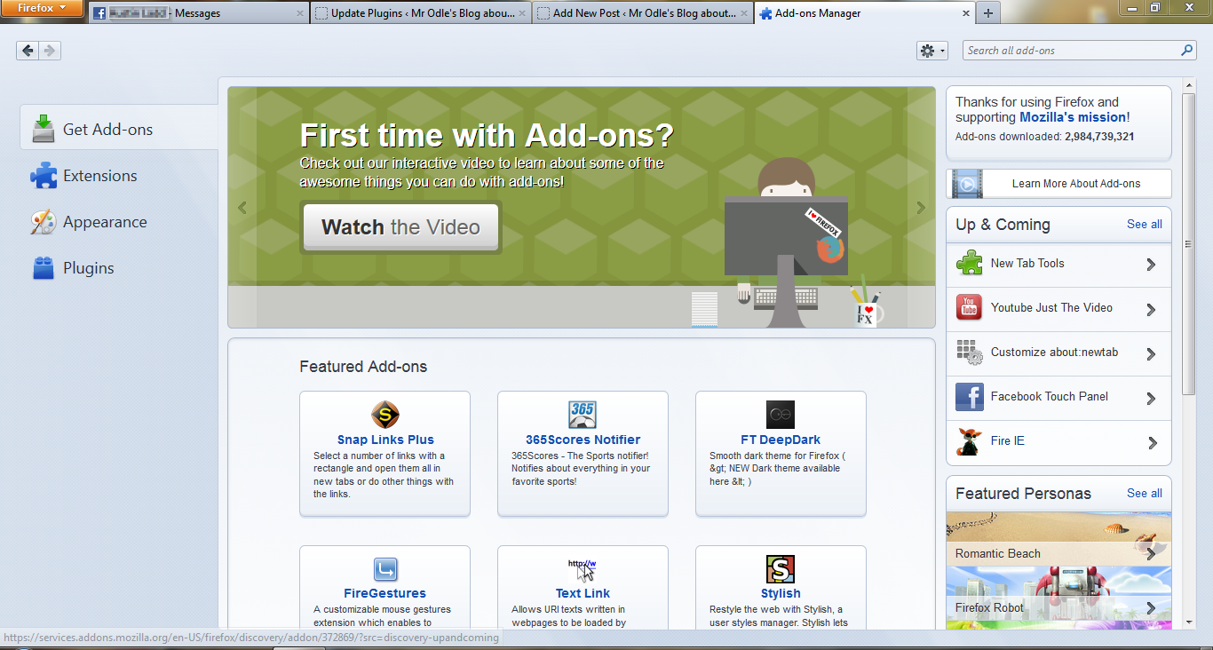Image resolution: width=1213 pixels, height=650 pixels.
Task: Click the FT DeepDark icon
Action: click(781, 415)
